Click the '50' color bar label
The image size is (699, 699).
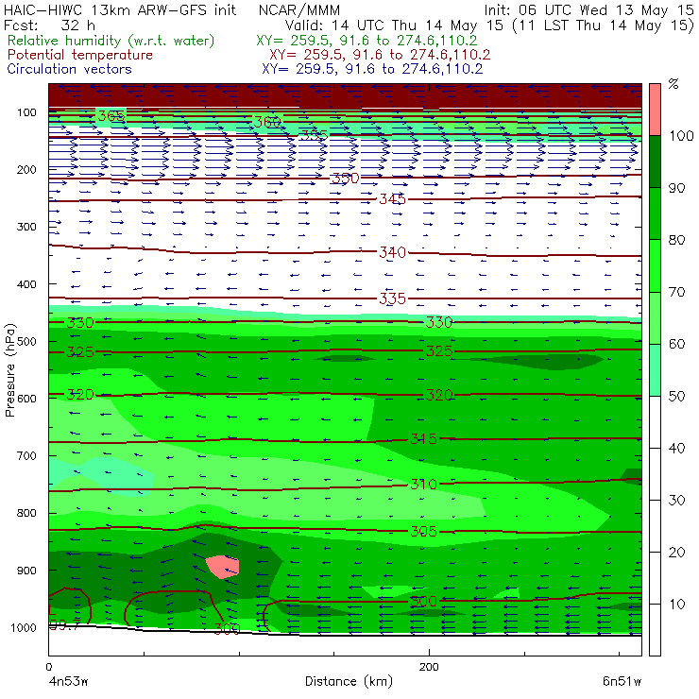pos(676,397)
